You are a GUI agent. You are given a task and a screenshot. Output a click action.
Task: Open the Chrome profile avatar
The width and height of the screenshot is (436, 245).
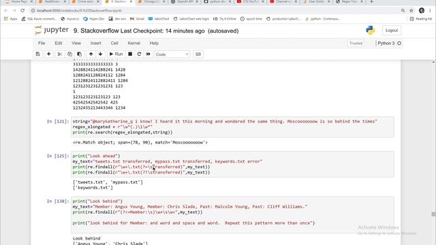pyautogui.click(x=422, y=11)
